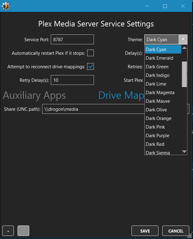Click the window resize grip corner
Screen dimensions: 193x239
tap(189, 236)
